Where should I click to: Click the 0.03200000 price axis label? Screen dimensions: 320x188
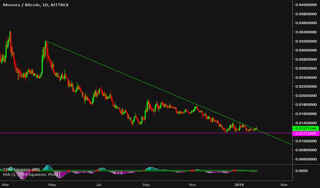tap(306, 41)
